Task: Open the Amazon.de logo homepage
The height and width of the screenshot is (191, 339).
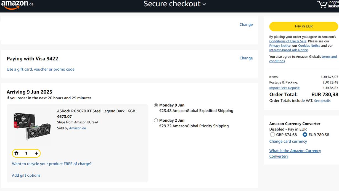Action: point(17,4)
